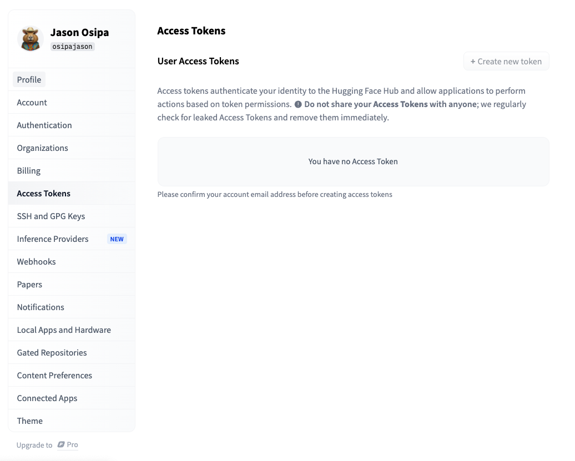Go to Content Preferences
Viewport: 575px width, 461px height.
pyautogui.click(x=72, y=375)
